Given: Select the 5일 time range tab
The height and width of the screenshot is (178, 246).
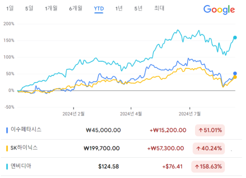Looking at the screenshot, I should (x=29, y=8).
